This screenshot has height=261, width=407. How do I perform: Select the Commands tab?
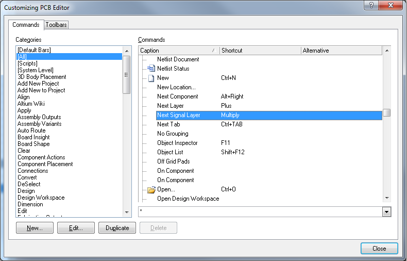point(26,25)
